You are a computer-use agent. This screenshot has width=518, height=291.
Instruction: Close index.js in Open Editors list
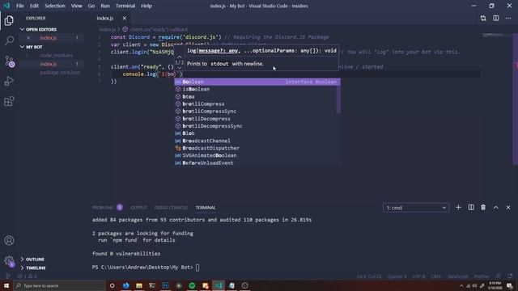point(28,38)
